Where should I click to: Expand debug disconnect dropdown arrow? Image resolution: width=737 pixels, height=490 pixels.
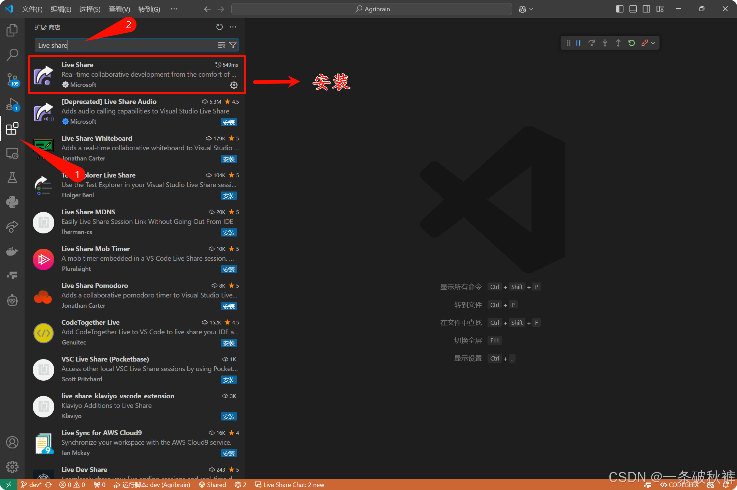(653, 43)
